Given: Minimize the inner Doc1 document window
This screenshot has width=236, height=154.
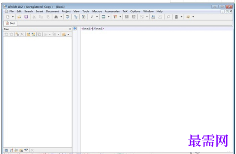Looking at the screenshot, I should (x=223, y=12).
